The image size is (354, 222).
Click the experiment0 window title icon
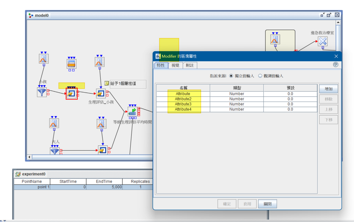pyautogui.click(x=18, y=174)
